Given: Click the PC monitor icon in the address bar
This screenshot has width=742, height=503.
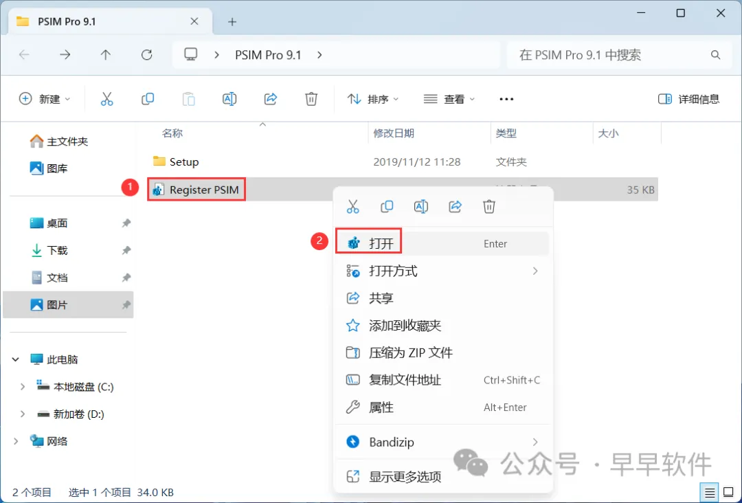Looking at the screenshot, I should (x=191, y=54).
